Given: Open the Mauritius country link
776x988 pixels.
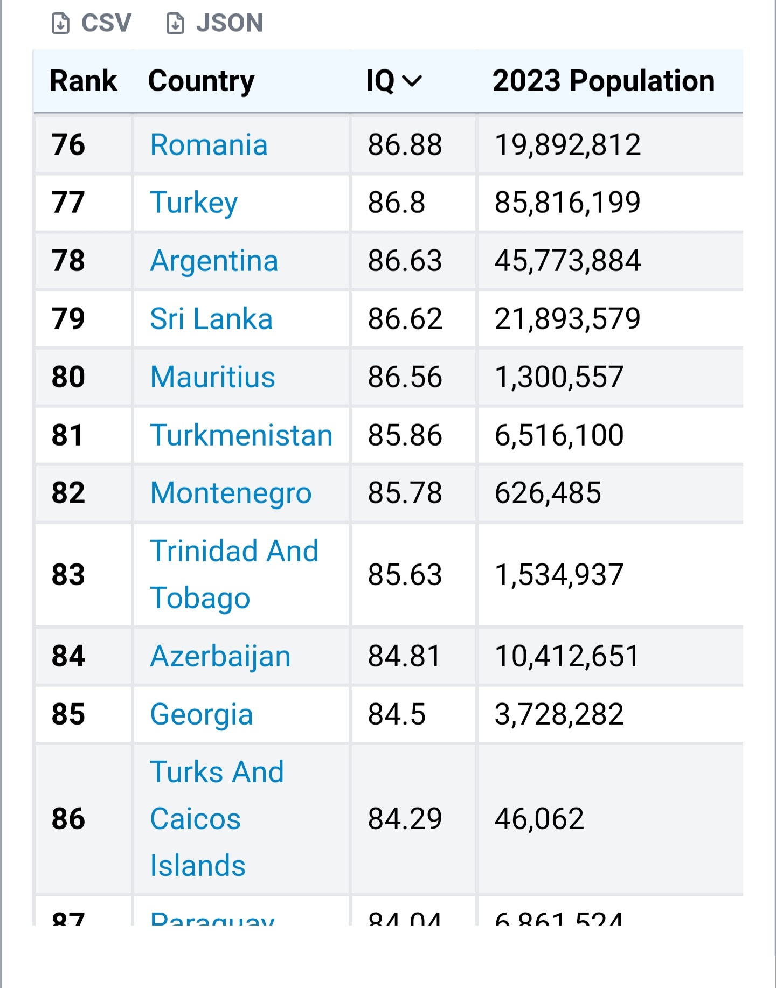Looking at the screenshot, I should pyautogui.click(x=213, y=377).
